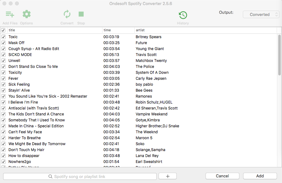
Task: Click the Add Files icon
Action: 10,14
